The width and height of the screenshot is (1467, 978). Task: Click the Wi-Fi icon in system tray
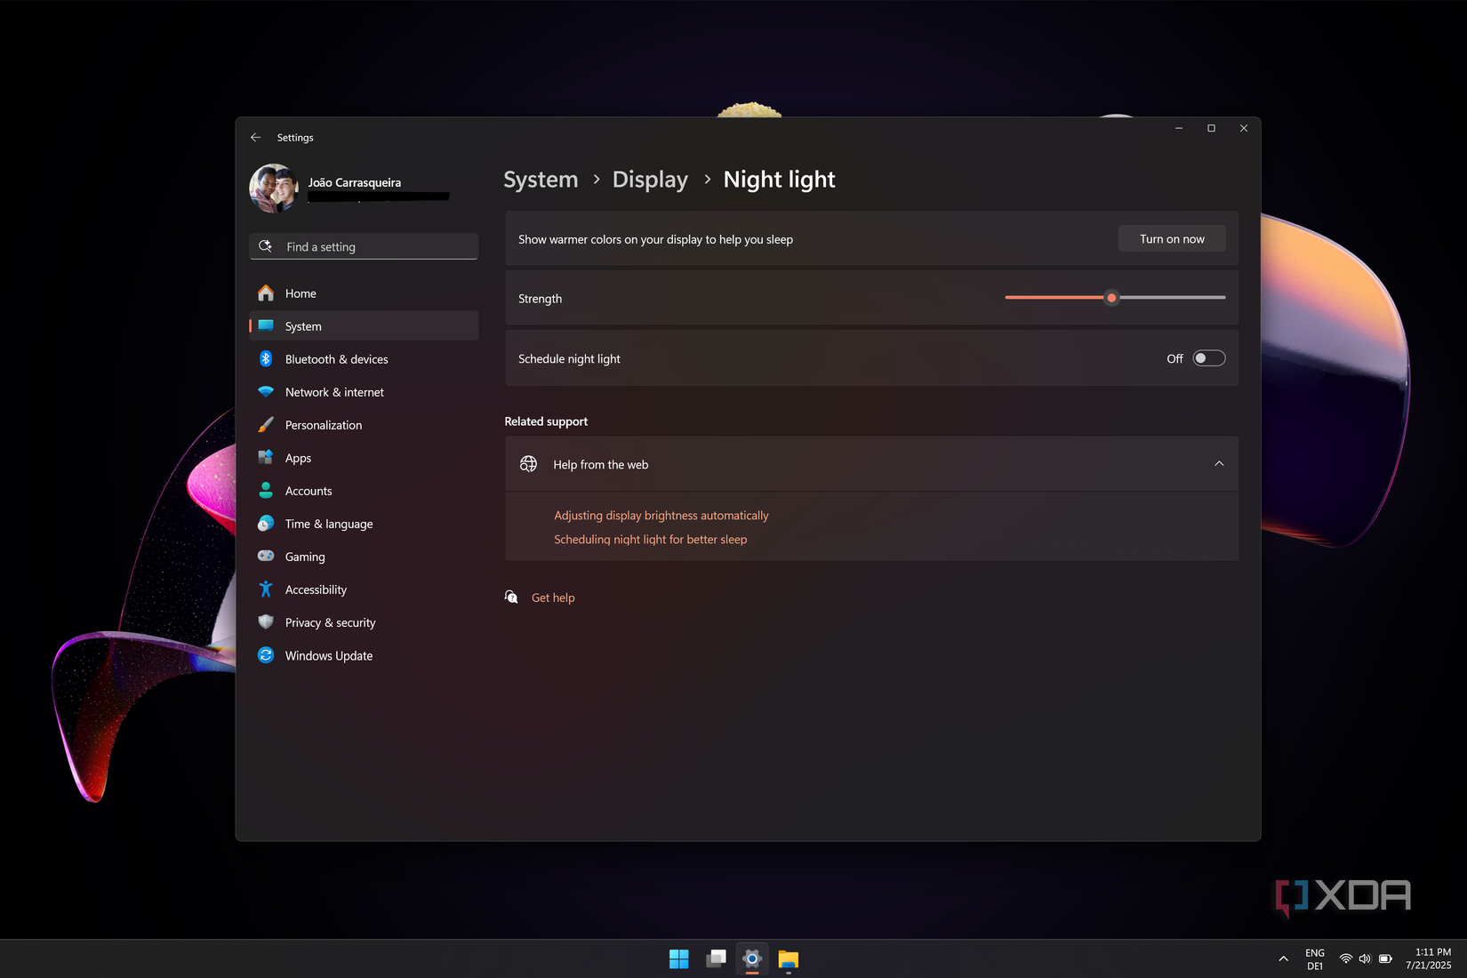(1346, 959)
